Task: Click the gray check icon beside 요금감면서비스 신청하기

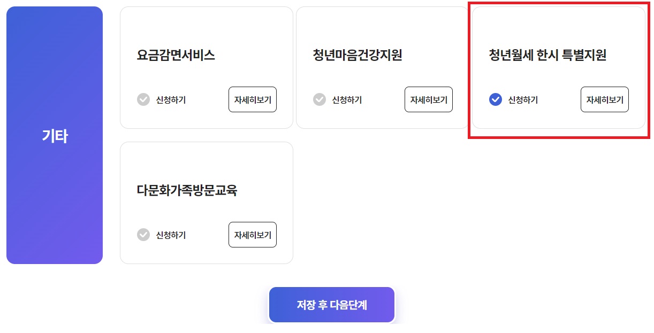Action: tap(143, 99)
